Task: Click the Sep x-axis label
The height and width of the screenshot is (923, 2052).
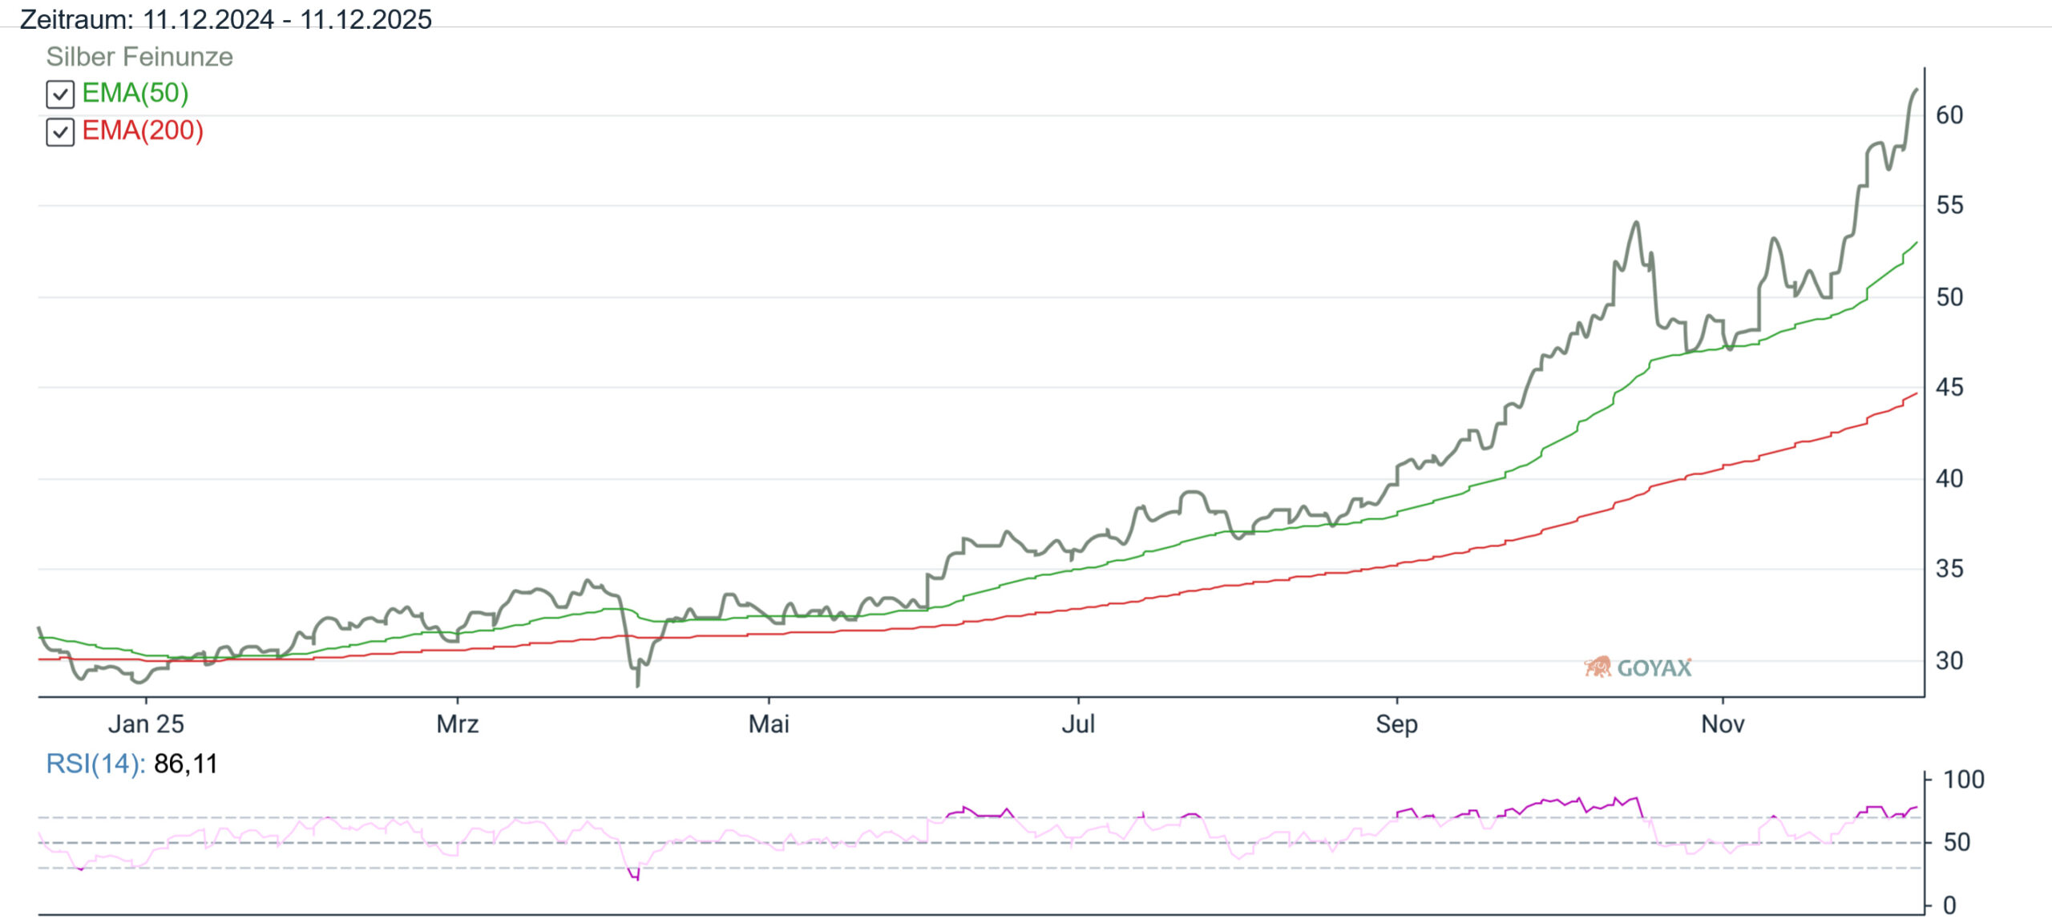Action: tap(1396, 724)
